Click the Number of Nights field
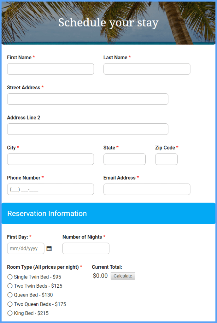Viewport: 217px width, 323px height. (x=85, y=249)
